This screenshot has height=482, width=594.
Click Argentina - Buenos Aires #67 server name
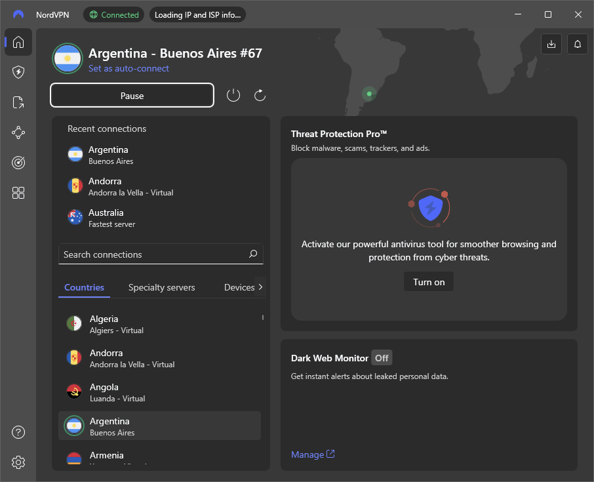tap(175, 53)
